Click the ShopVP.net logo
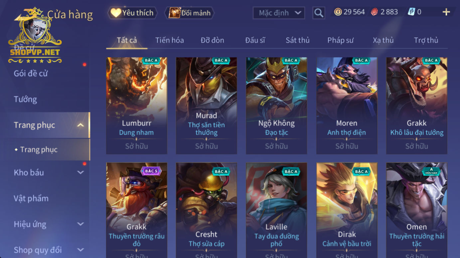Image resolution: width=460 pixels, height=258 pixels. [x=35, y=36]
